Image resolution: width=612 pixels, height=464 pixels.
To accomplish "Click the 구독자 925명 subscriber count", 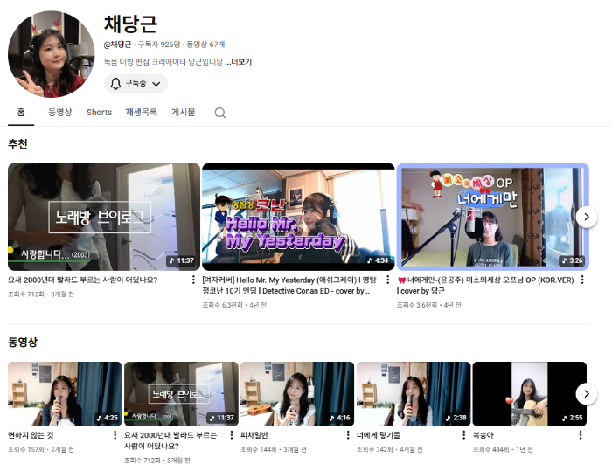I will pyautogui.click(x=158, y=45).
